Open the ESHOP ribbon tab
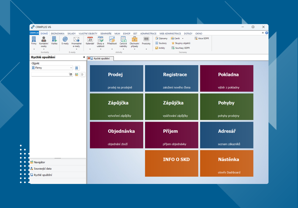 tap(127, 34)
